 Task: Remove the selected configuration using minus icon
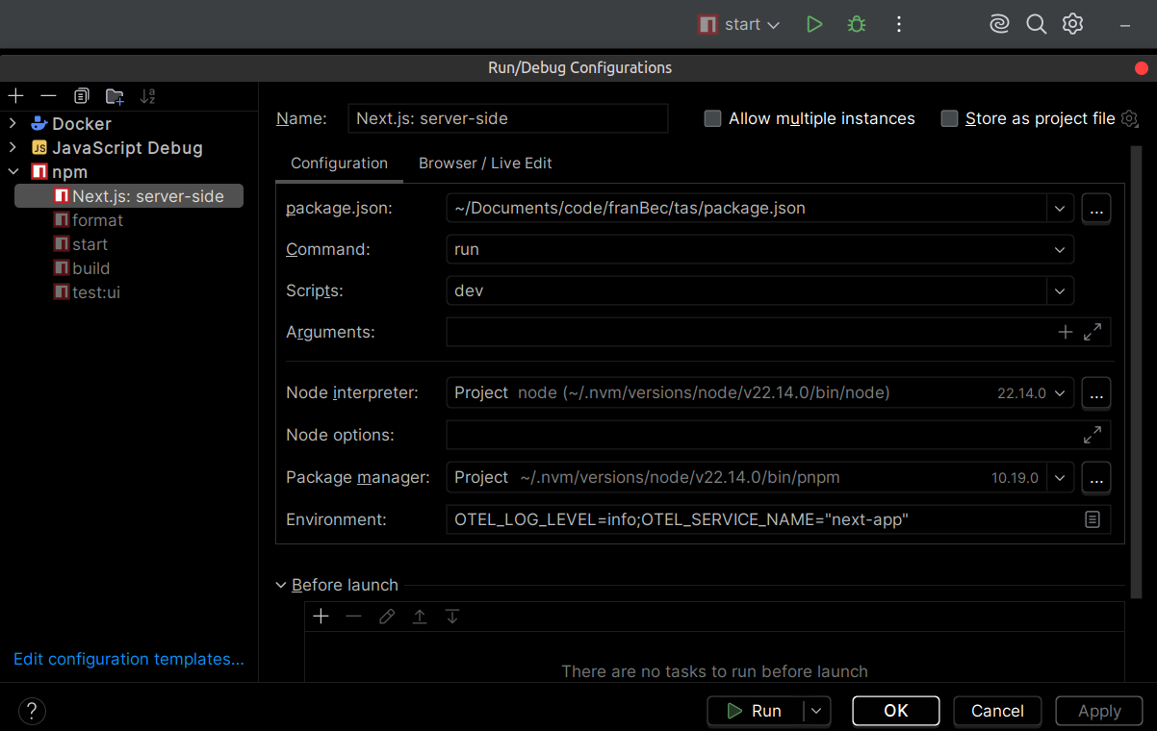[48, 95]
